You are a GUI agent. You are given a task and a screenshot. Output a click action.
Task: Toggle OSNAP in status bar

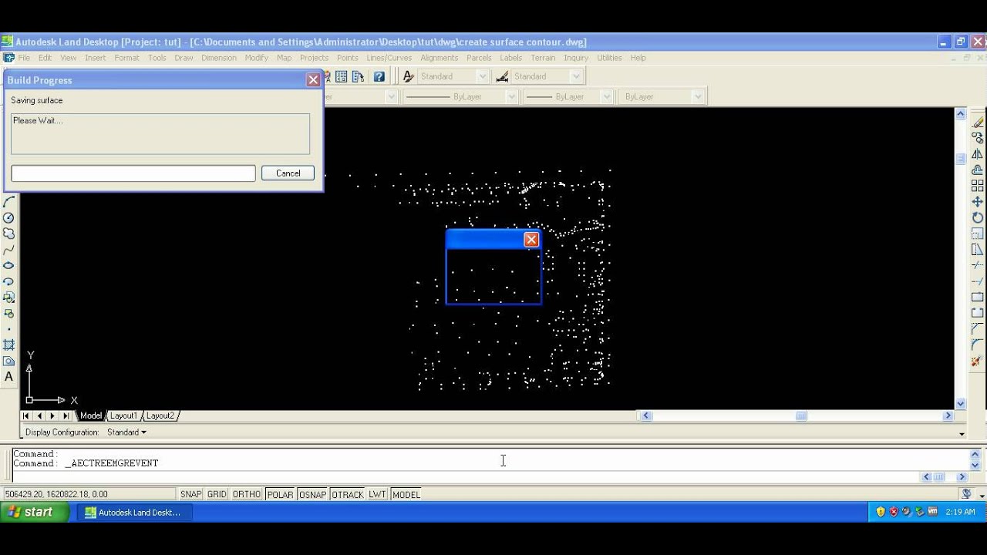coord(312,494)
